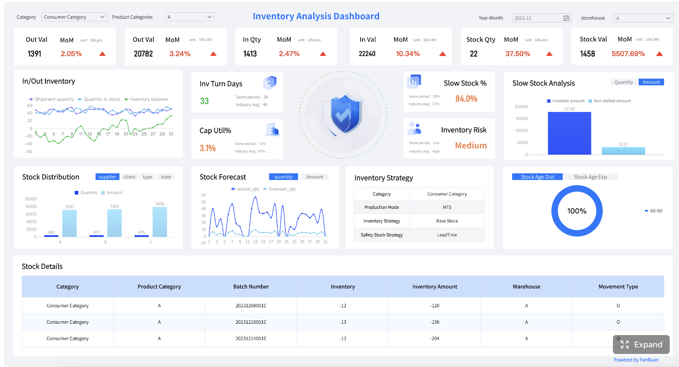Click Out Val quantity red up arrow

click(x=102, y=54)
